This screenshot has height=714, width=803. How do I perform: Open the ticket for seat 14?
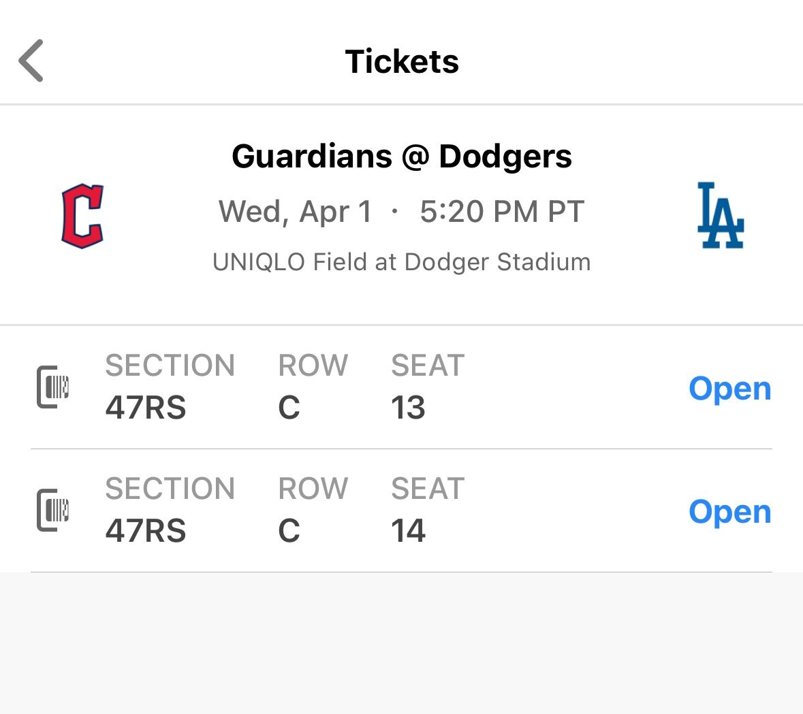point(729,512)
